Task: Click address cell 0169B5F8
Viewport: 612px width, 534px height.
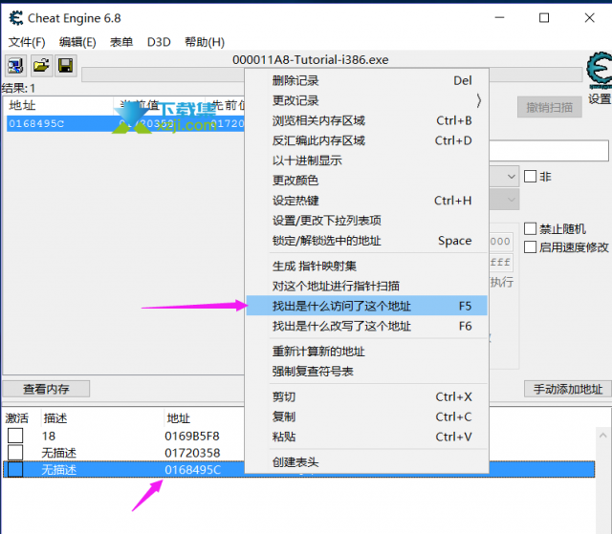Action: (192, 436)
